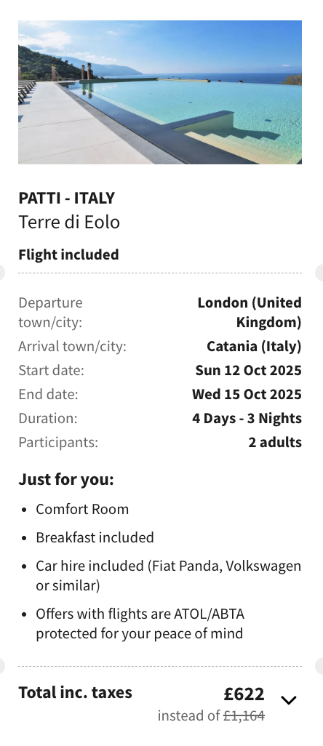
Task: Select the Flight included label
Action: coord(68,254)
